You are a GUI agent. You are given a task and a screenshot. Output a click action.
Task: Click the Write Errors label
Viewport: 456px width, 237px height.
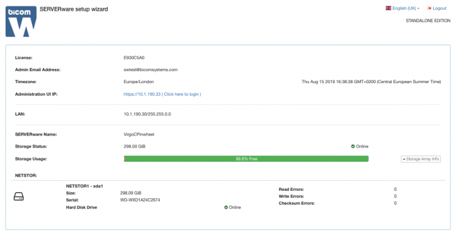click(x=291, y=197)
